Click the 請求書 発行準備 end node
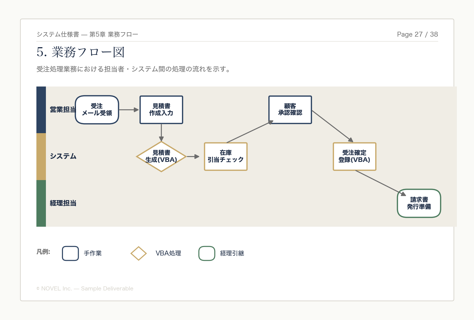Image resolution: width=474 pixels, height=320 pixels. (419, 203)
